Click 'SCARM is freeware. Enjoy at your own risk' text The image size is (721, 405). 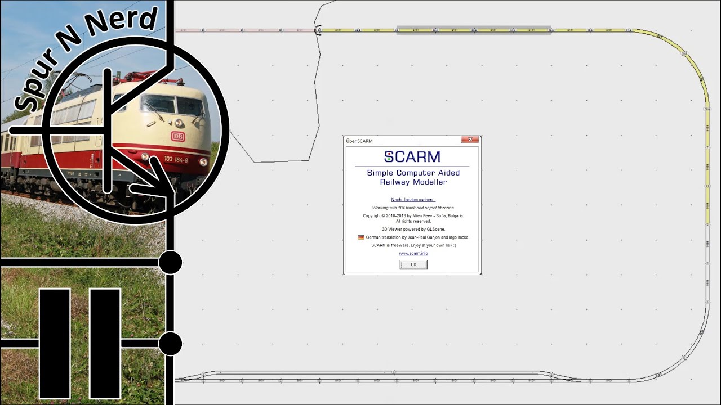pos(413,245)
